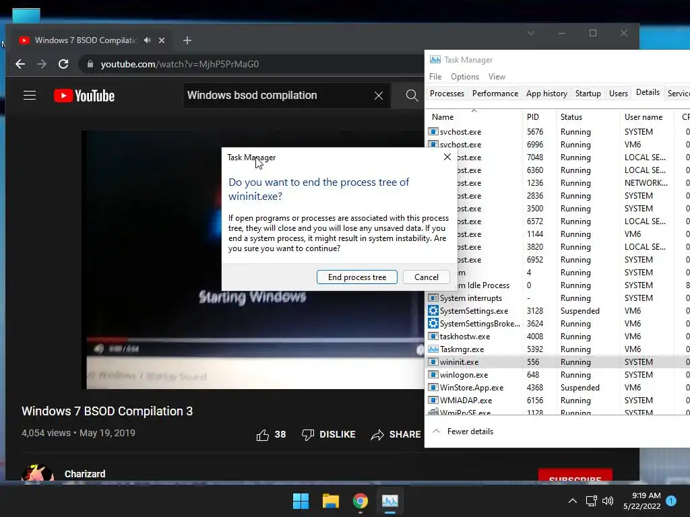Open File Explorer from taskbar
Viewport: 690px width, 517px height.
click(330, 501)
